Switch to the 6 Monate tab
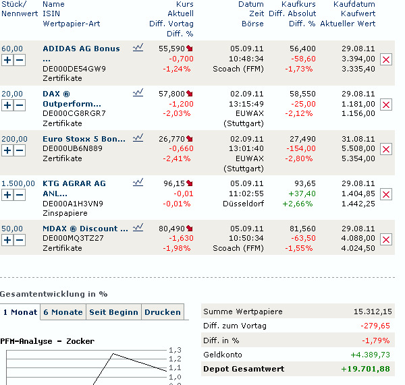Screen dimensions: 405x385 [63, 312]
